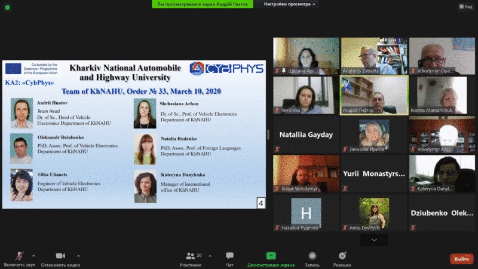478x269 pixels.
Task: Select the Anatolijs Zabasta video tile
Action: pyautogui.click(x=374, y=56)
